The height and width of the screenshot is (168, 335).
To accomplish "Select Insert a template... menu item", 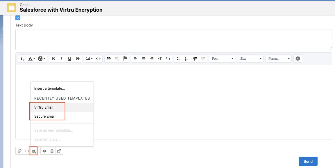I will pos(62,89).
